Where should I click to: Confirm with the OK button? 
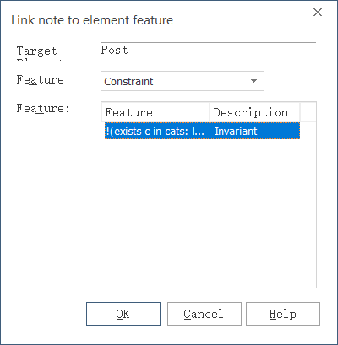[x=123, y=314]
